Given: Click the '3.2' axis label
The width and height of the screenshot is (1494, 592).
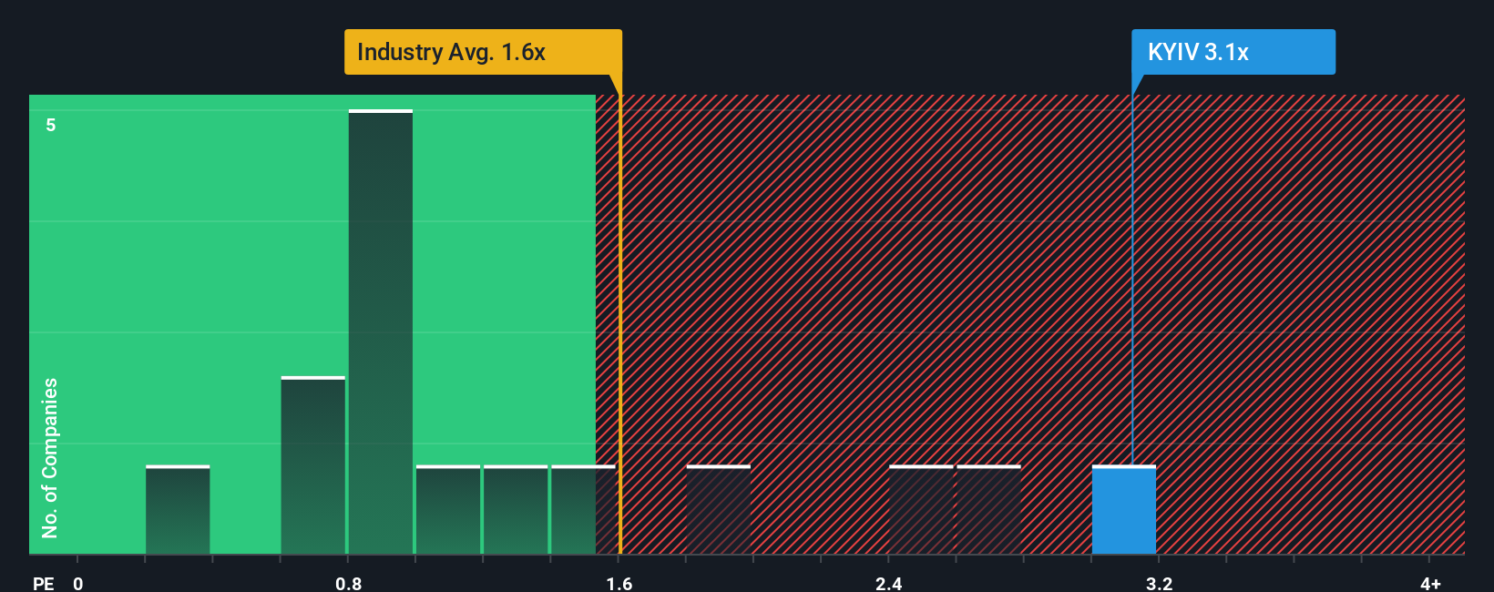Looking at the screenshot, I should [x=1159, y=584].
